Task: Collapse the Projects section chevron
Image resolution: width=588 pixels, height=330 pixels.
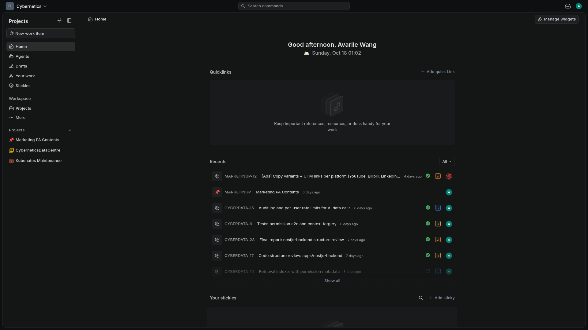Action: click(70, 130)
